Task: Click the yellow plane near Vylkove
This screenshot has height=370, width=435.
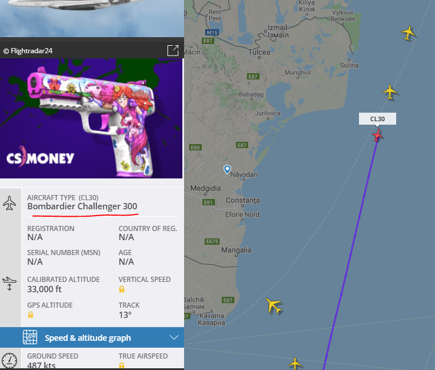Action: (x=408, y=33)
